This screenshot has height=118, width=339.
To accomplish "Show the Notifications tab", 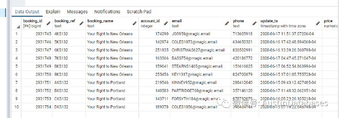I will pos(107,12).
